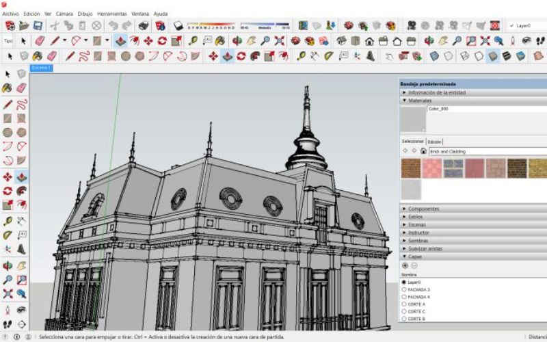
Task: Save the model with the floppy disk icon
Action: point(38,25)
